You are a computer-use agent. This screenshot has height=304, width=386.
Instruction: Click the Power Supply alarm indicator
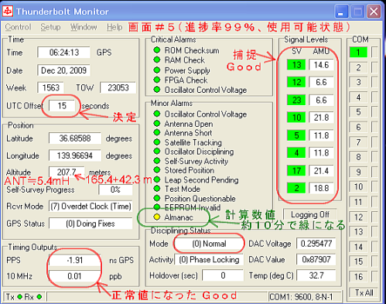click(x=157, y=70)
